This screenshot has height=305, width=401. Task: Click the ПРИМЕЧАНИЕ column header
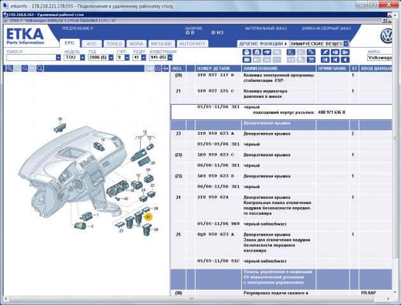point(333,69)
